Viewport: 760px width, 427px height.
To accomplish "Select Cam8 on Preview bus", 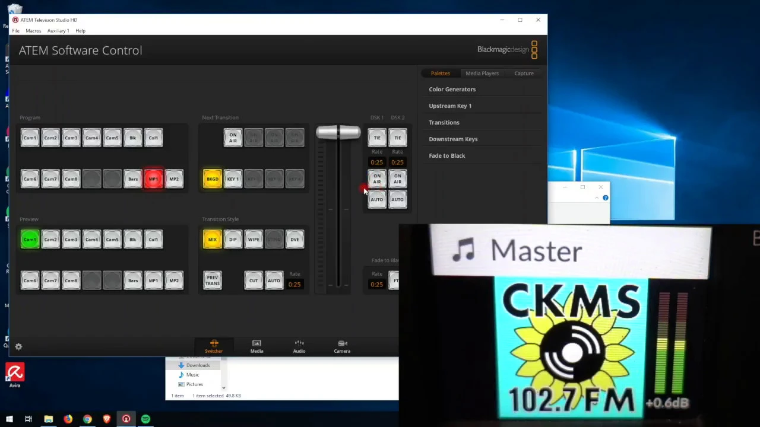I will (71, 281).
